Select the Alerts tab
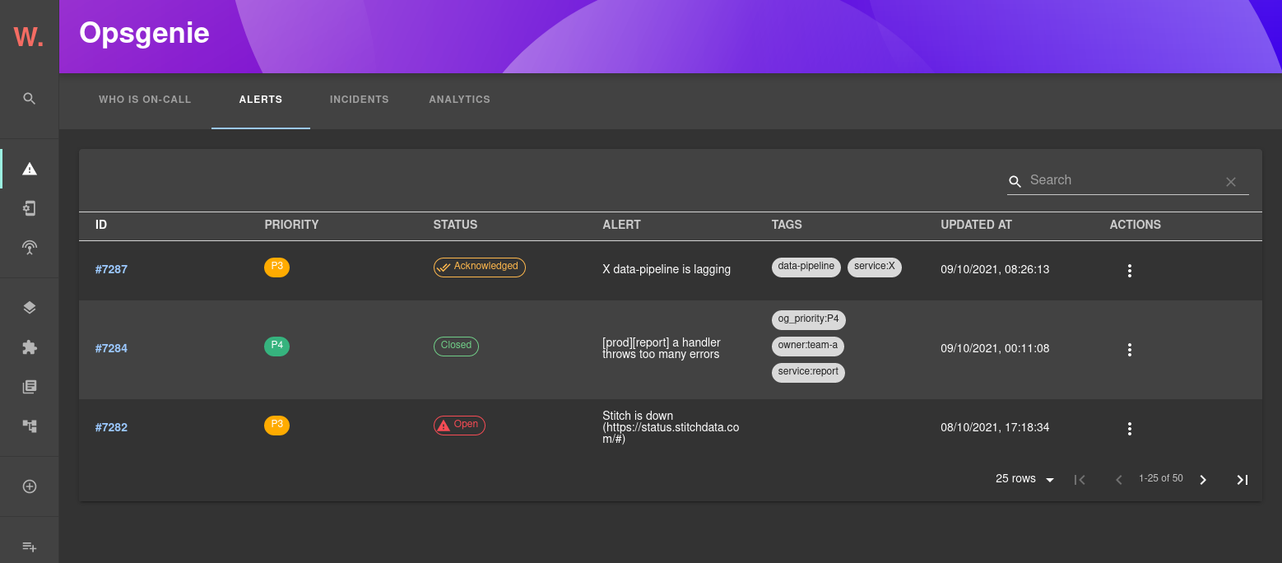This screenshot has width=1282, height=563. tap(261, 100)
